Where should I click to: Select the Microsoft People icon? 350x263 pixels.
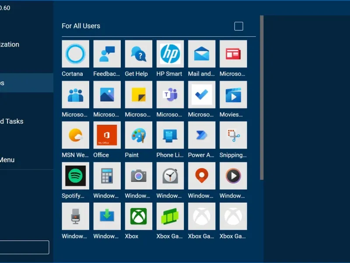pyautogui.click(x=75, y=95)
